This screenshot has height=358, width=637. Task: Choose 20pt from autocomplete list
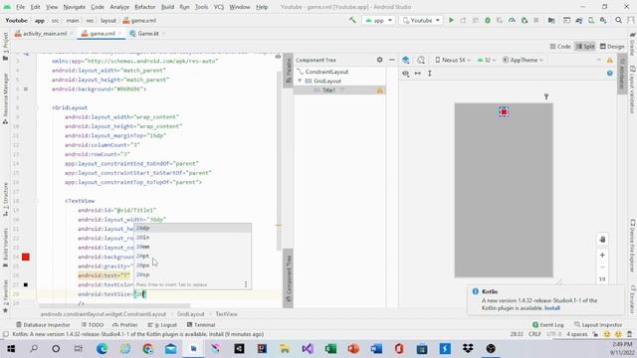192,257
